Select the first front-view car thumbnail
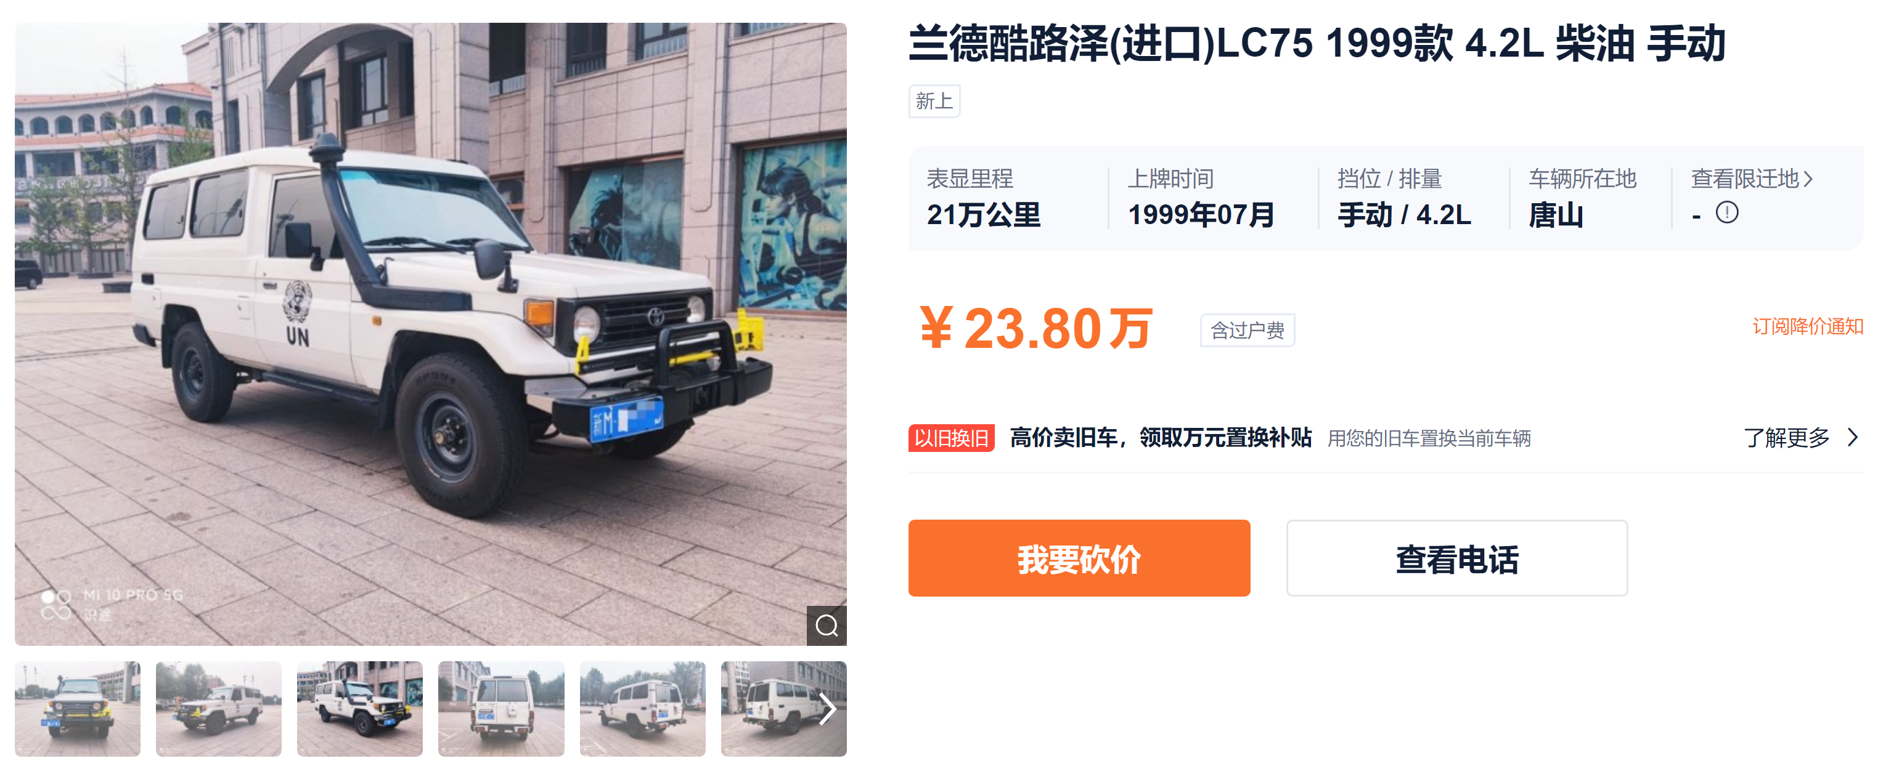This screenshot has width=1899, height=769. 78,709
